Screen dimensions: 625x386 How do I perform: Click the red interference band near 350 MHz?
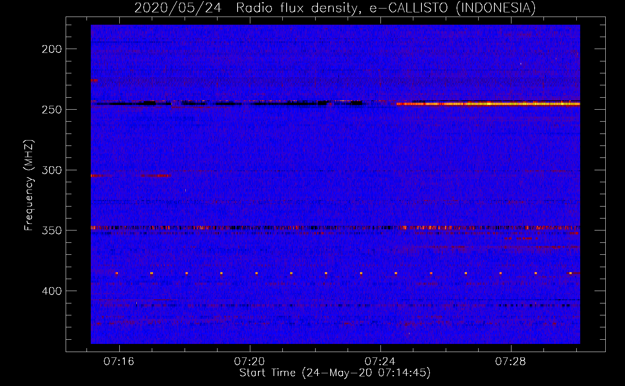pyautogui.click(x=335, y=228)
